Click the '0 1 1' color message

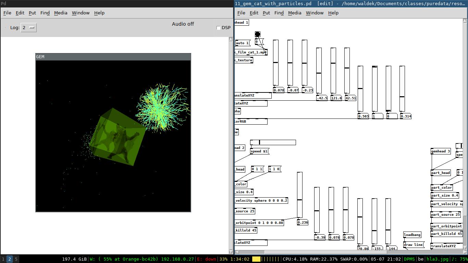(x=257, y=169)
